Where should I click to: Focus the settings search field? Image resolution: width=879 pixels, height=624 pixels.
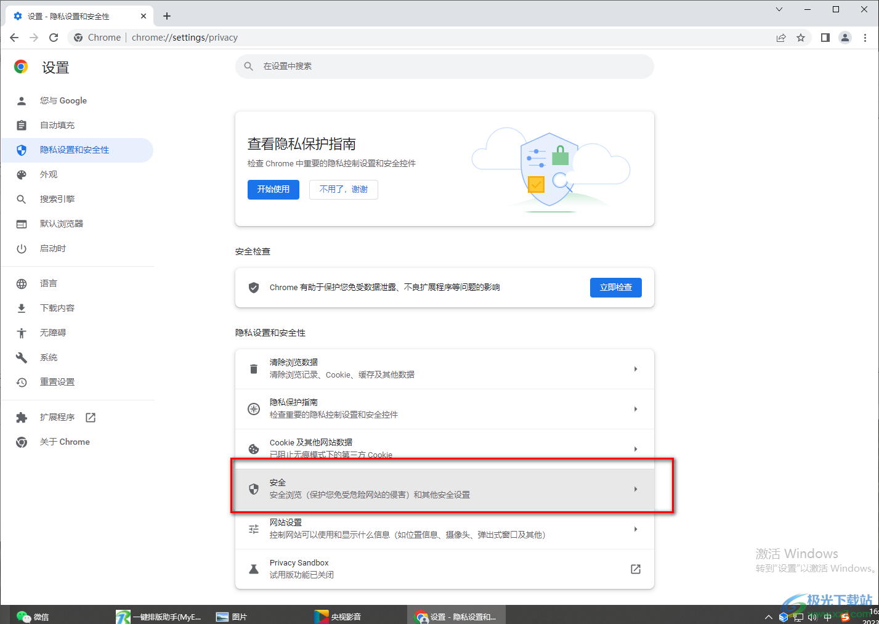tap(445, 67)
